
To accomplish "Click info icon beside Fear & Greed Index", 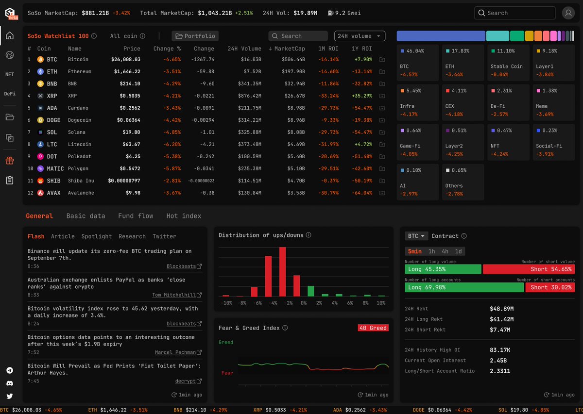I will point(285,328).
